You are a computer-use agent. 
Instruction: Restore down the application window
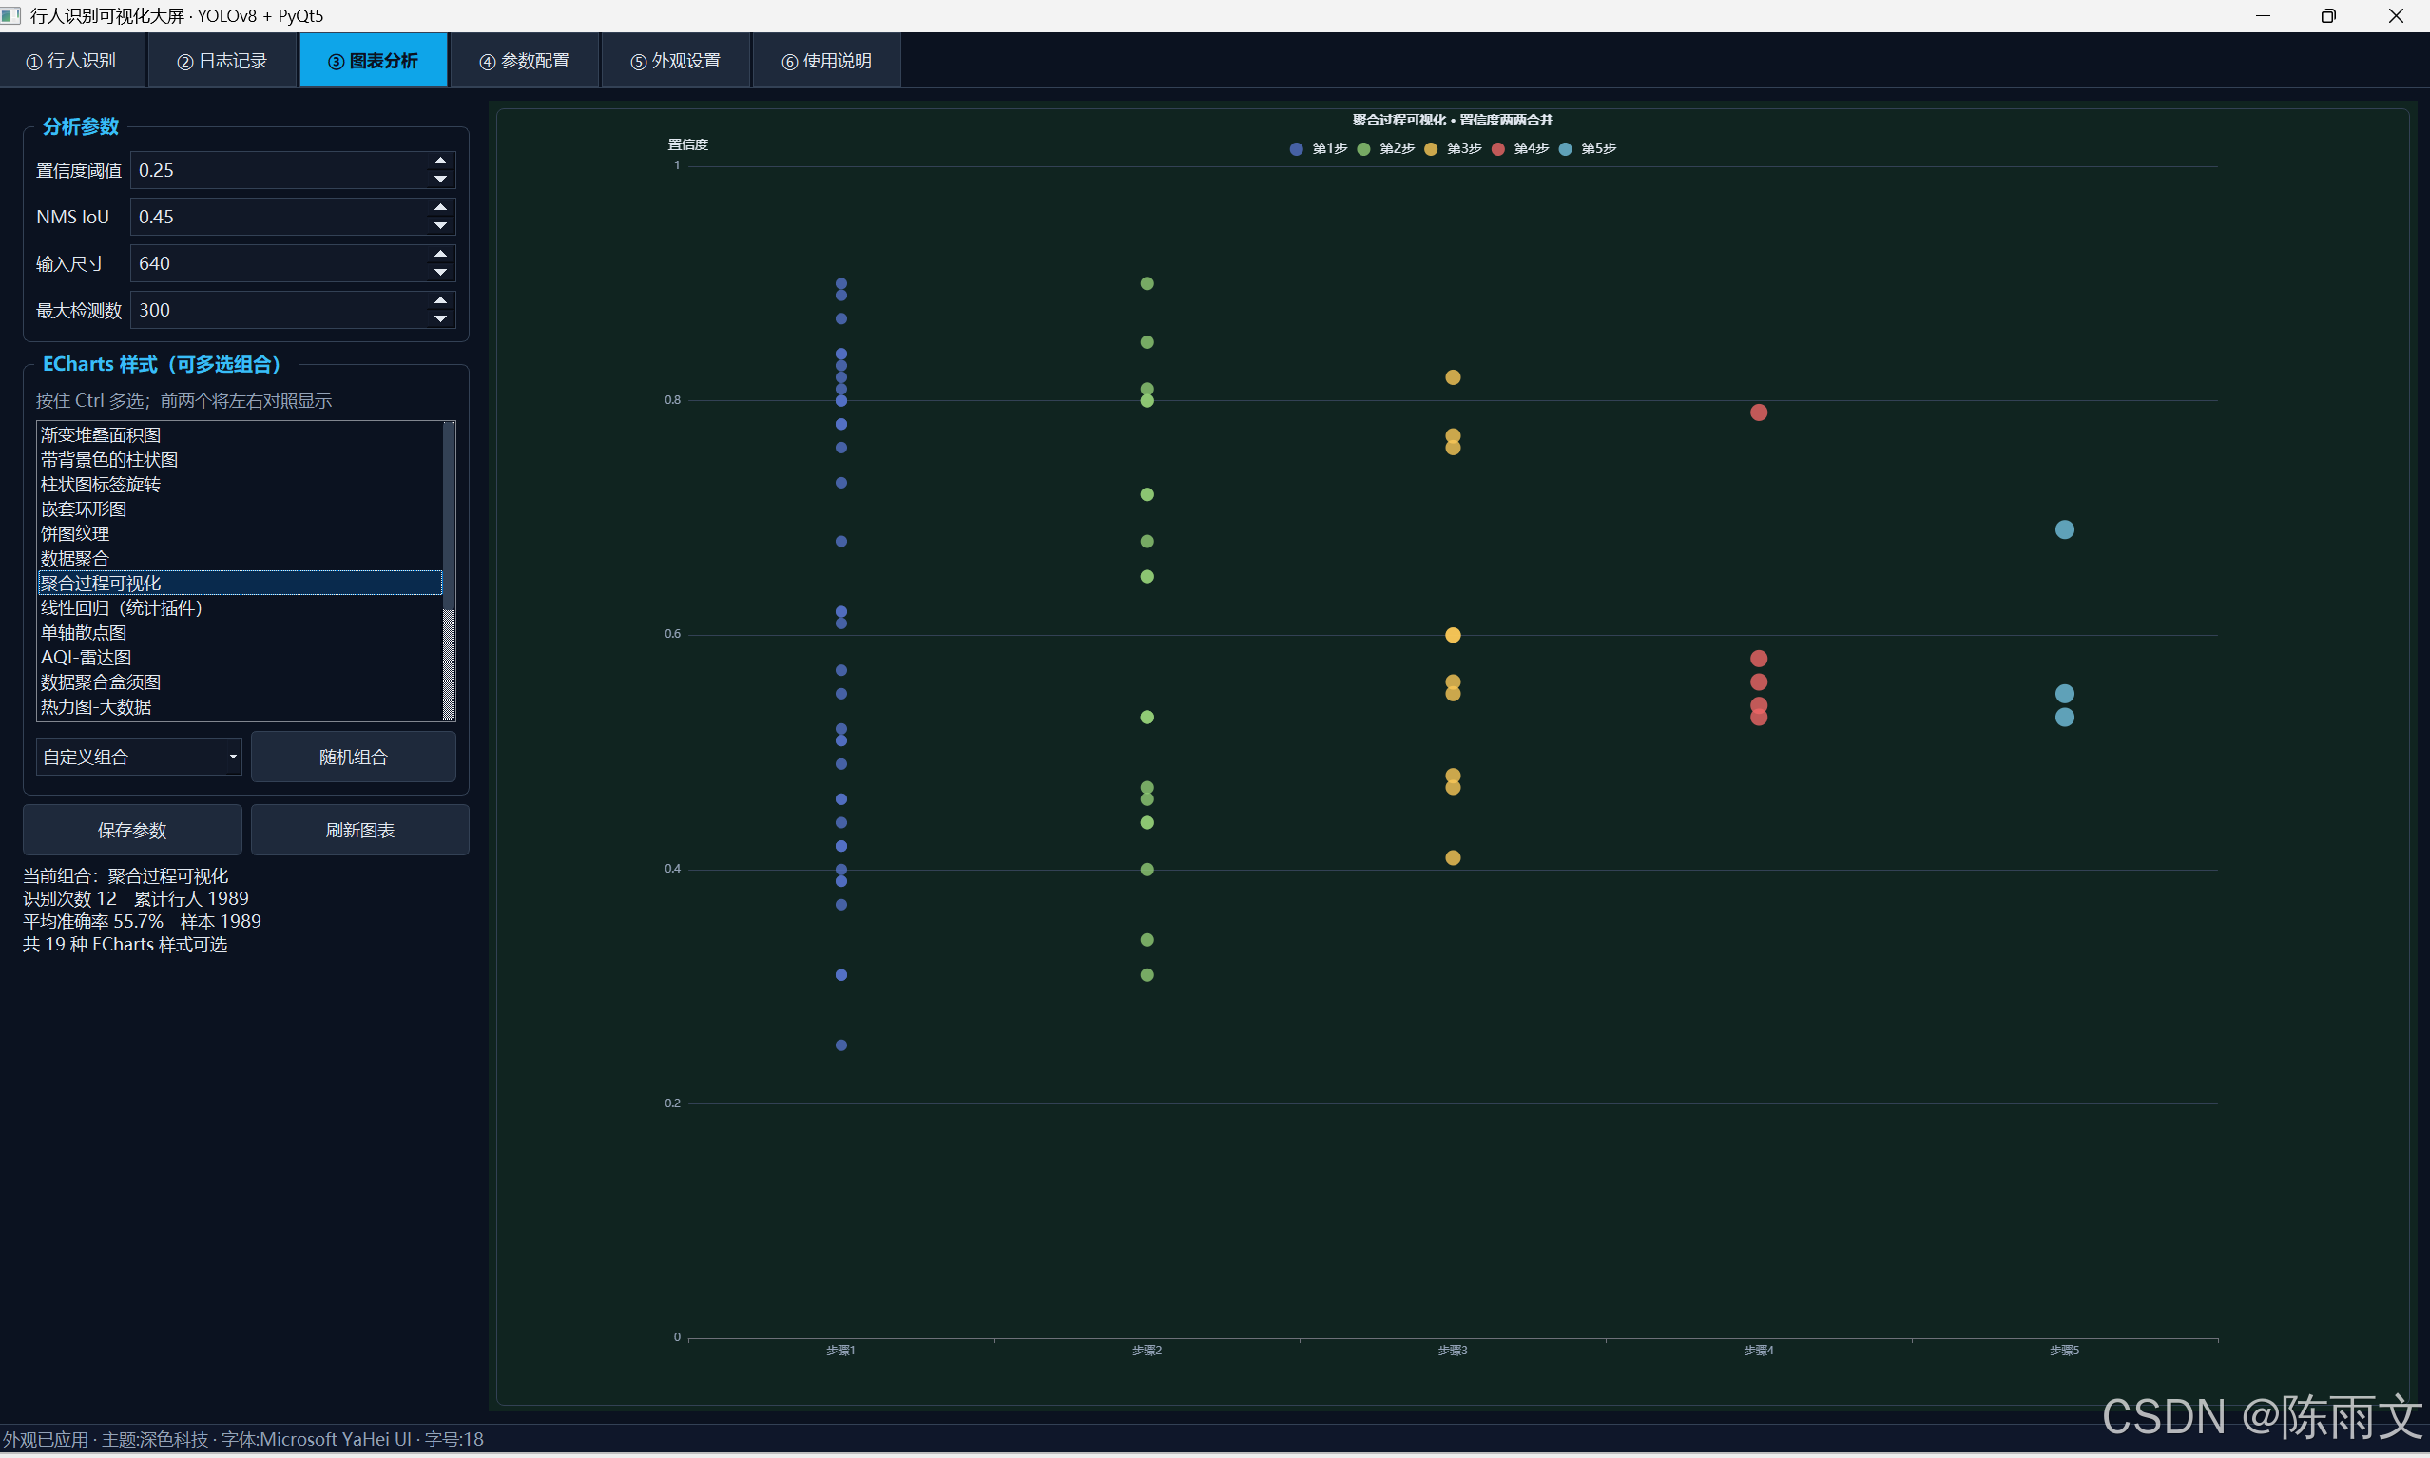coord(2328,16)
